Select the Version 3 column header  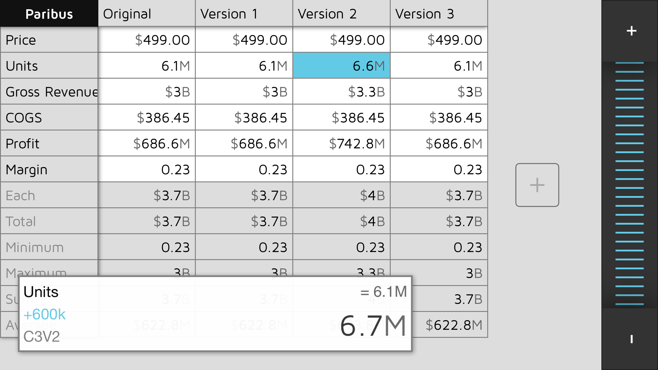point(439,14)
